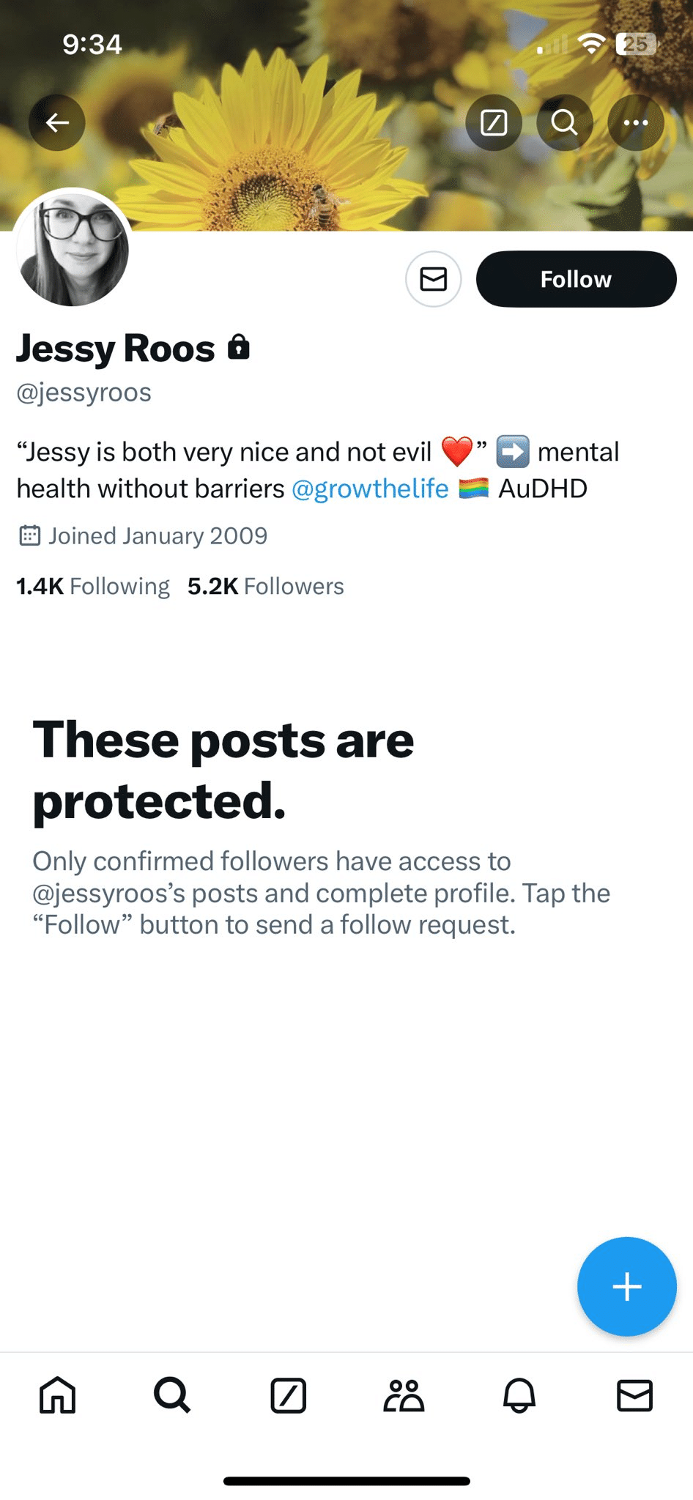
Task: Open Notifications bell tab
Action: [519, 1395]
